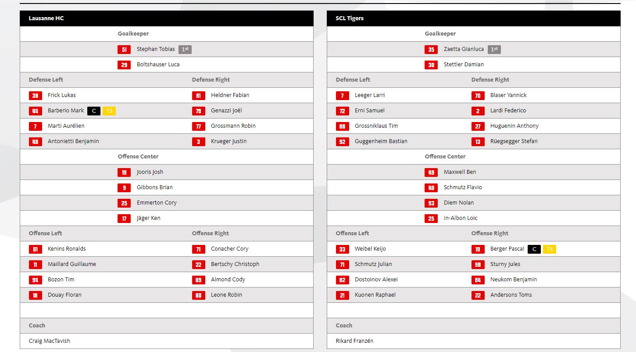Click the black C captain badge beside Barberio Mark
Viewport: 636px width, 352px height.
click(94, 111)
